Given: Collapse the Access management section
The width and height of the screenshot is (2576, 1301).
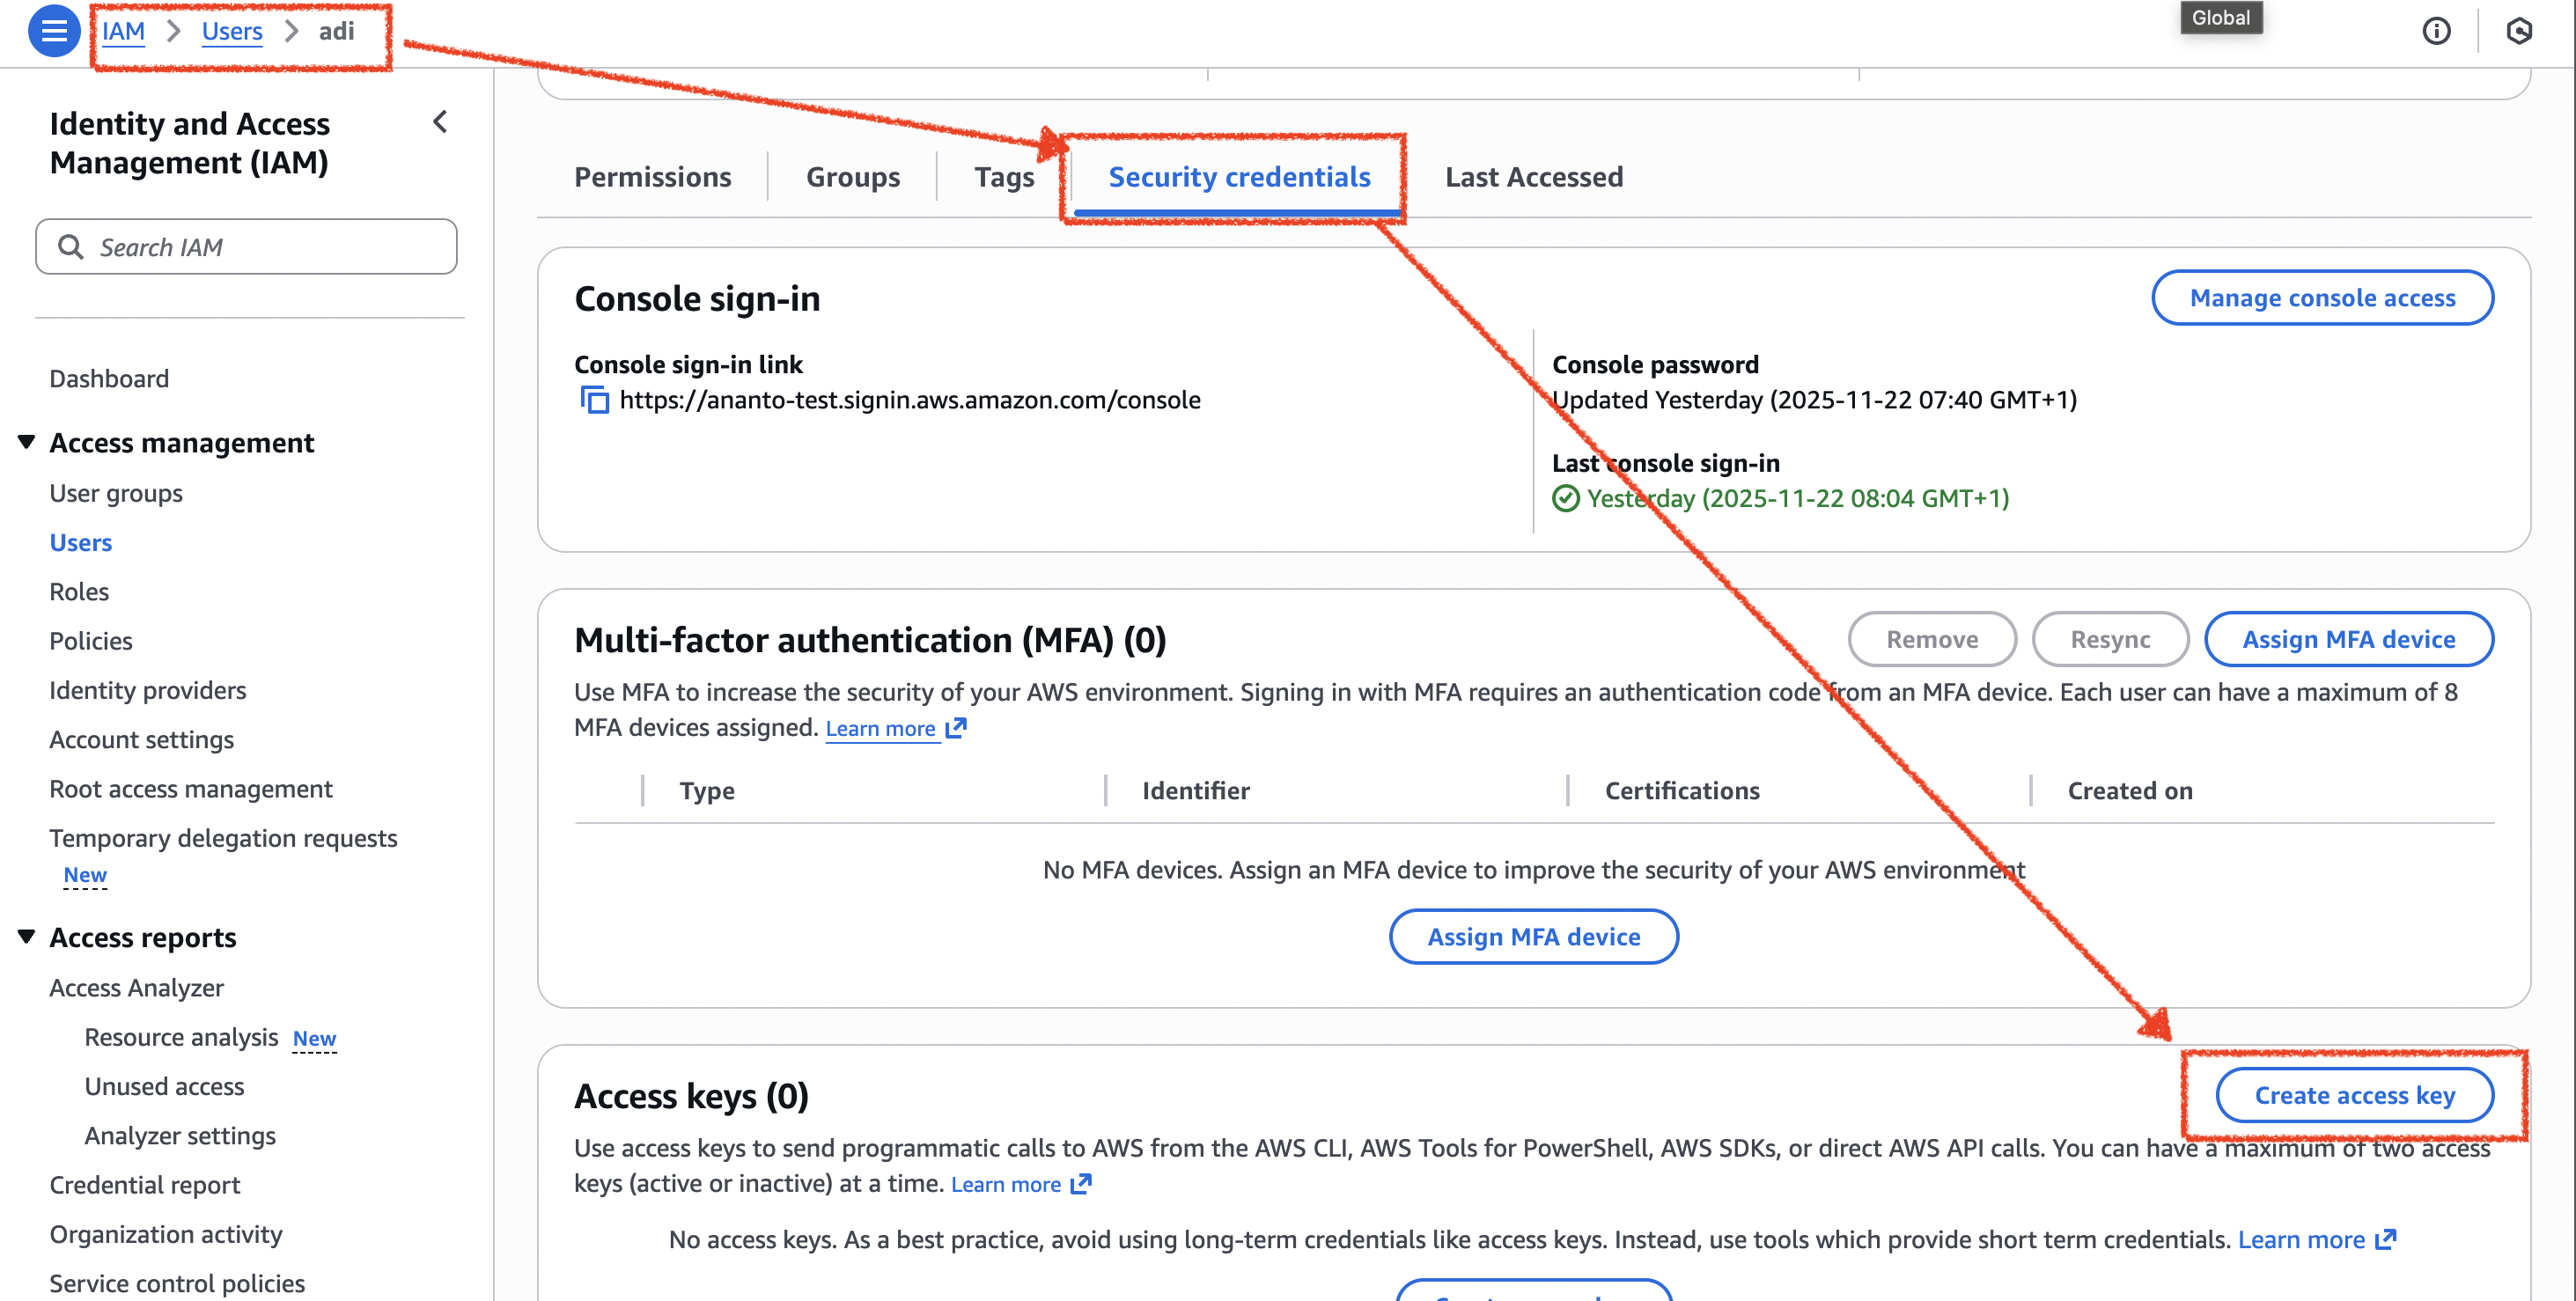Looking at the screenshot, I should point(27,441).
